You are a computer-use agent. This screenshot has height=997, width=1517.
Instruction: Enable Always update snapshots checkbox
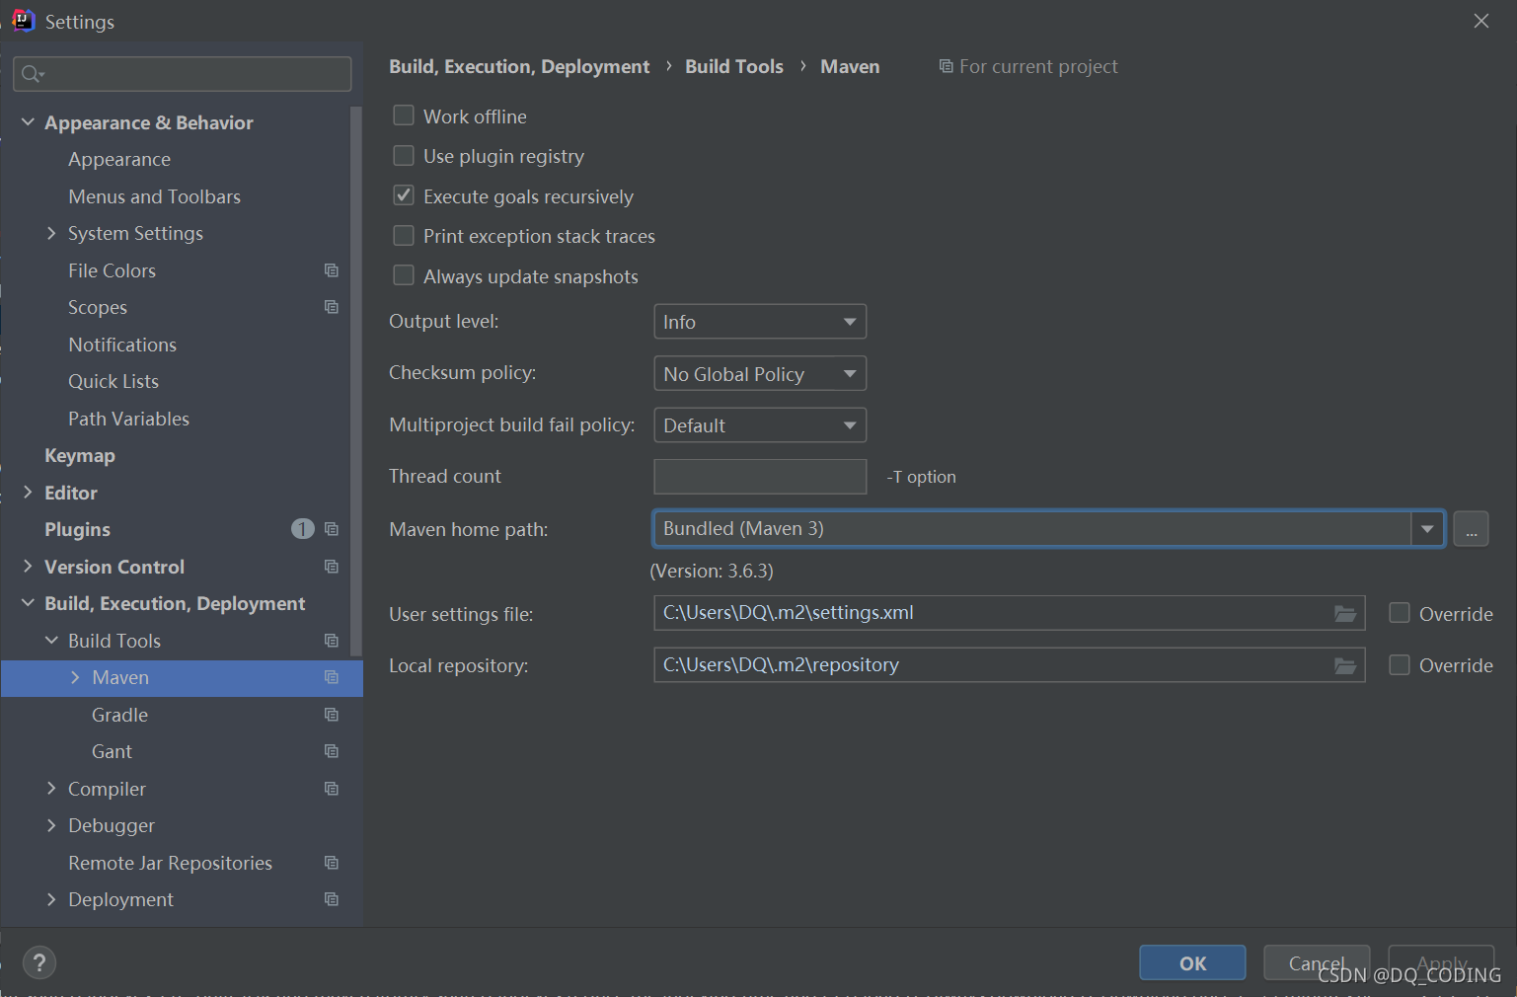(404, 275)
